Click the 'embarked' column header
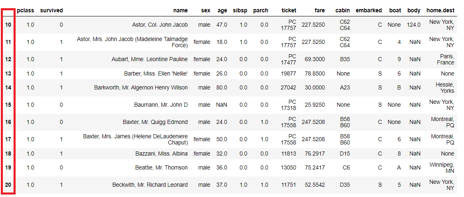 [x=368, y=10]
